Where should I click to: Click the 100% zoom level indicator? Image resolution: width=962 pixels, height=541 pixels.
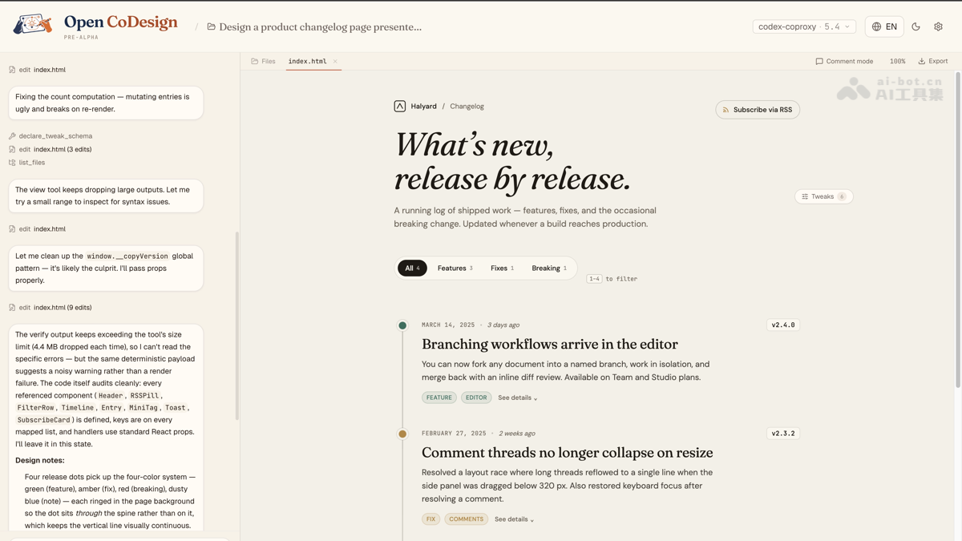click(897, 61)
